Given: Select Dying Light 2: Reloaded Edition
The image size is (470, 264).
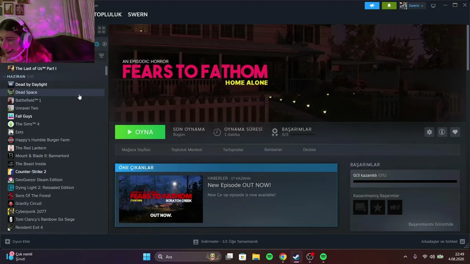Looking at the screenshot, I should (x=44, y=188).
